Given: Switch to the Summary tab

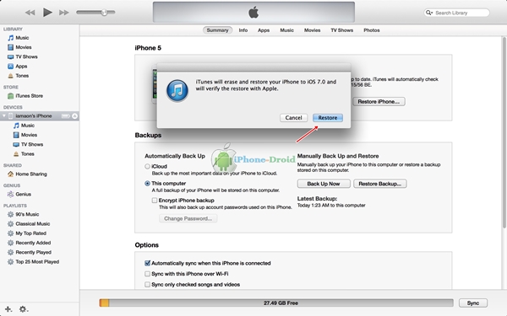Looking at the screenshot, I should [x=218, y=30].
